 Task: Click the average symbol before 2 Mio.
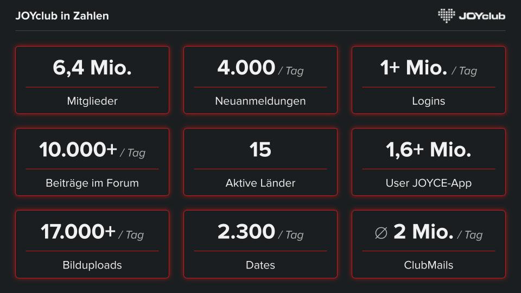[381, 233]
